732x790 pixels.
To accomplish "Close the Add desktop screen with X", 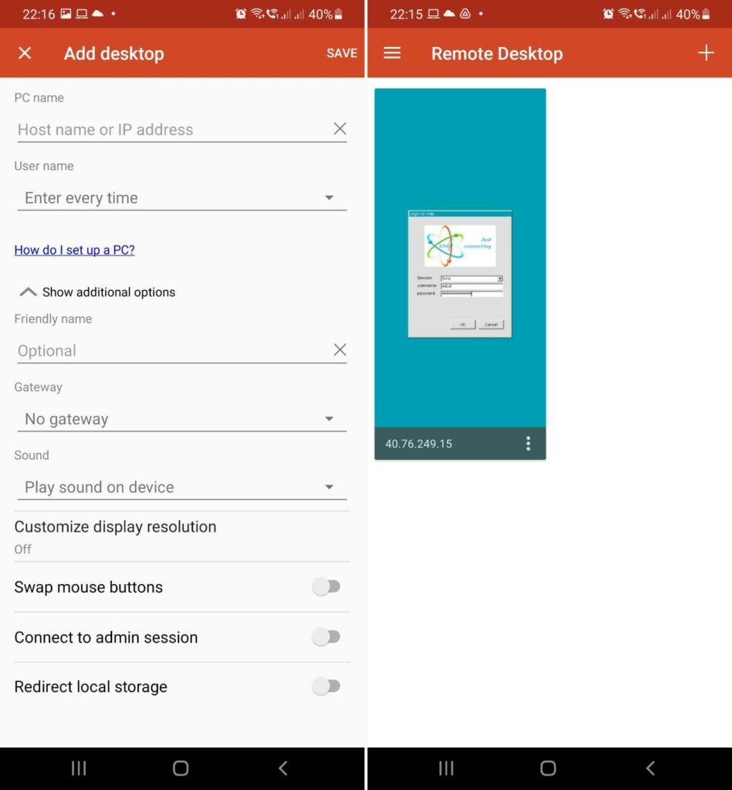I will pos(25,53).
